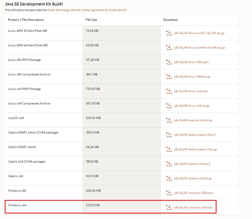Click the jdk-8u241-macosx-x64.dmg link
The width and height of the screenshot is (252, 219).
193,120
